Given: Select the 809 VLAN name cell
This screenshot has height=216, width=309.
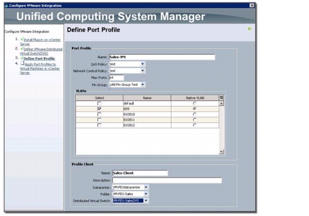Looking at the screenshot, I should pos(147,109).
